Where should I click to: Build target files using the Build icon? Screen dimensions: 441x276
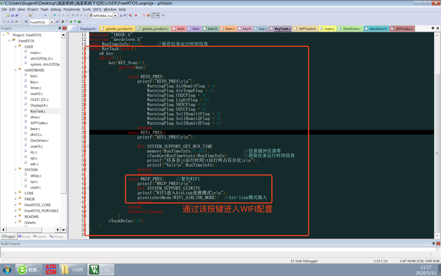pyautogui.click(x=8, y=22)
